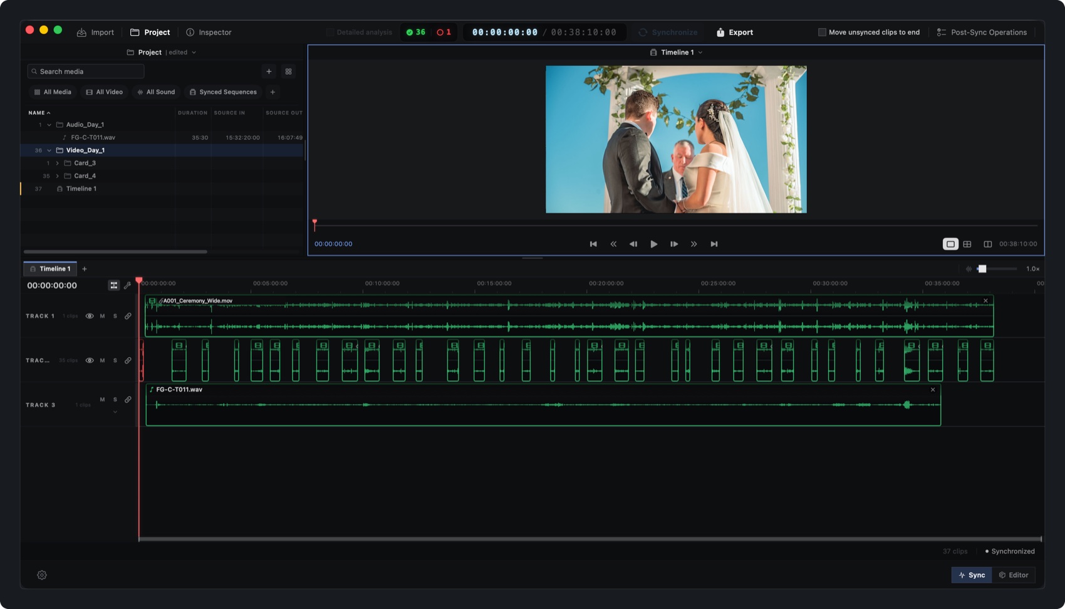Open the Inspector tab
The width and height of the screenshot is (1065, 609).
209,33
